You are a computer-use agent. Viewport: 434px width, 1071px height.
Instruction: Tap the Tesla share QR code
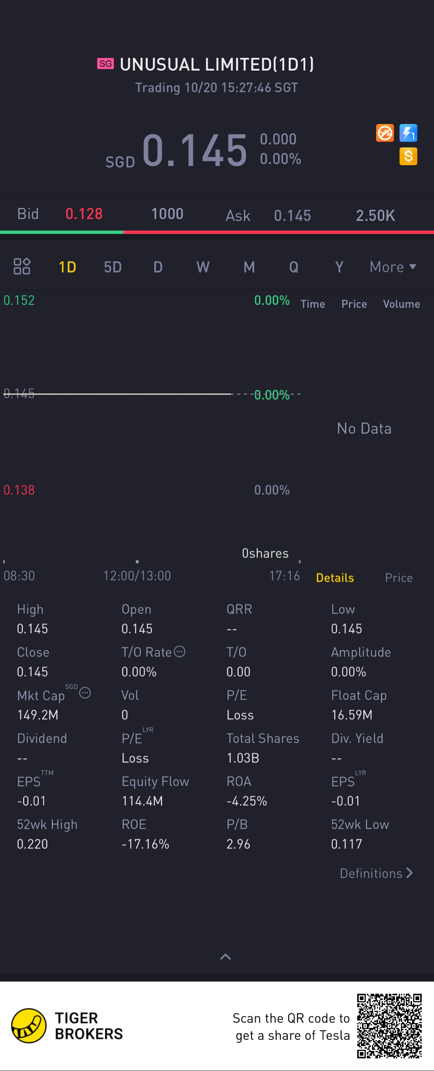coord(389,1026)
